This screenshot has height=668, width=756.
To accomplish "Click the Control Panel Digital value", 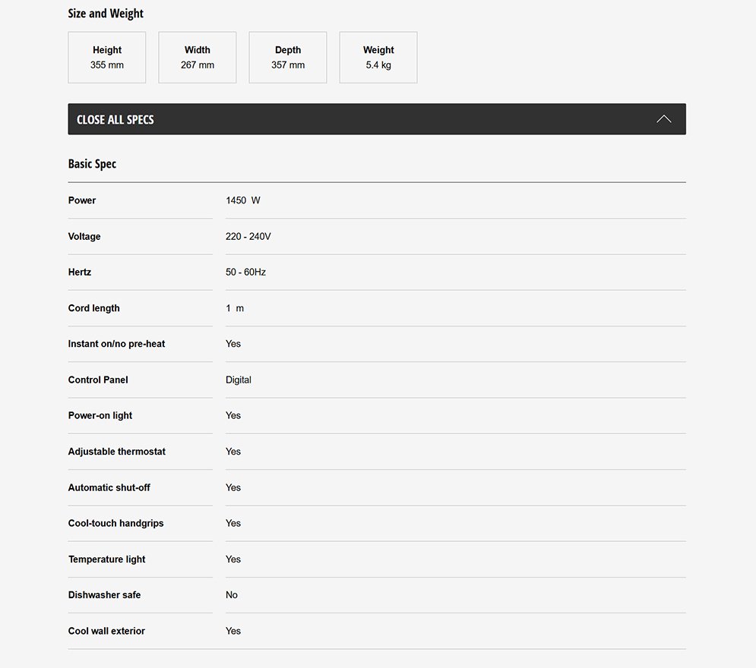I will point(238,380).
